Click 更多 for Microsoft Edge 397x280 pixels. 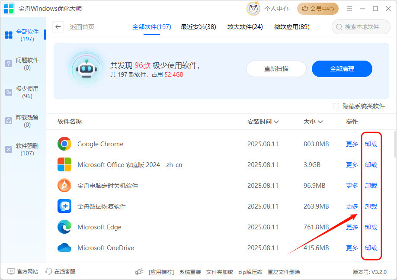click(x=352, y=227)
